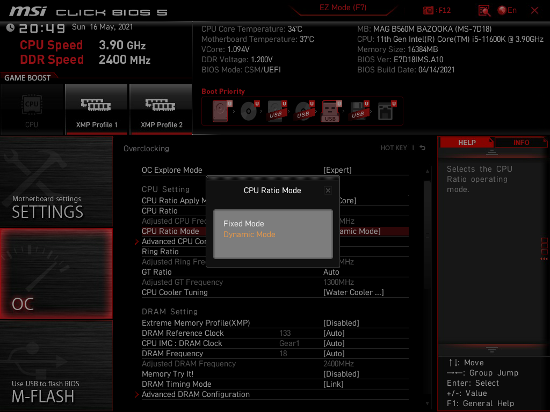The image size is (550, 412).
Task: Select the Extreme Memory Profile(XMP) label
Action: pyautogui.click(x=196, y=322)
